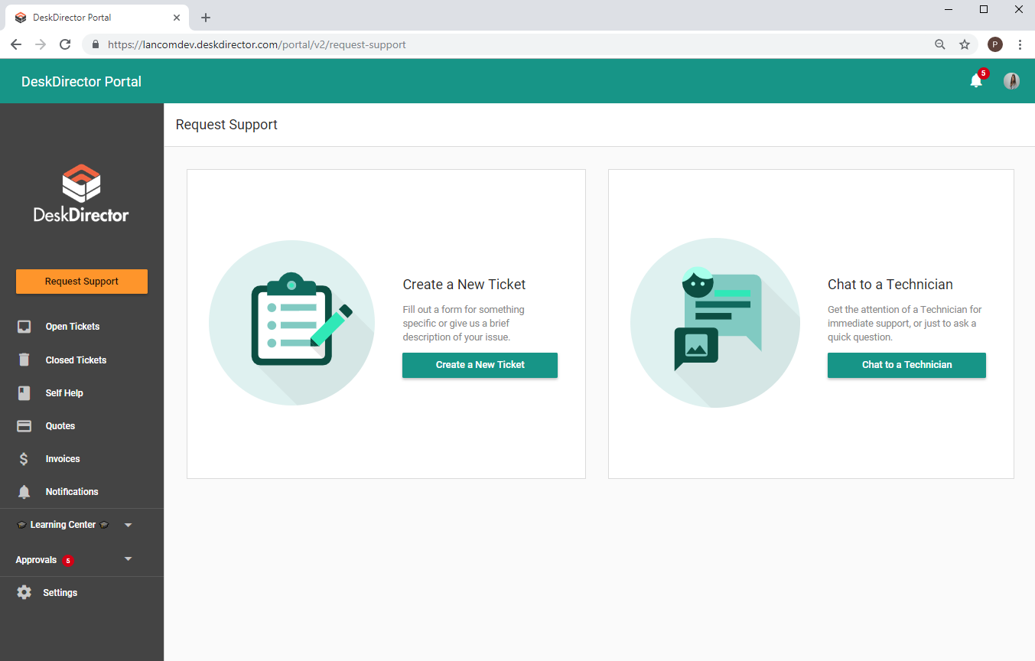Click the DeskDirector Portal browser tab
This screenshot has width=1035, height=661.
[x=98, y=18]
